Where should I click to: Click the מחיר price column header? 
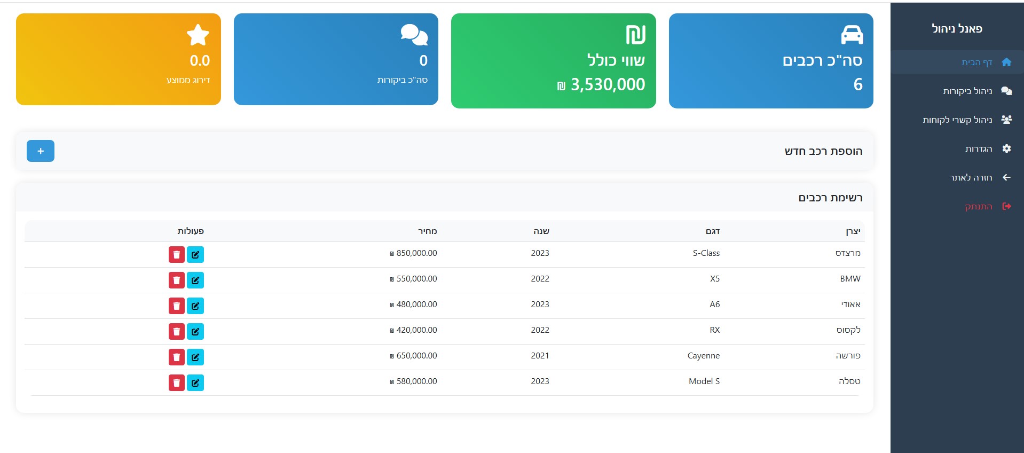click(427, 231)
